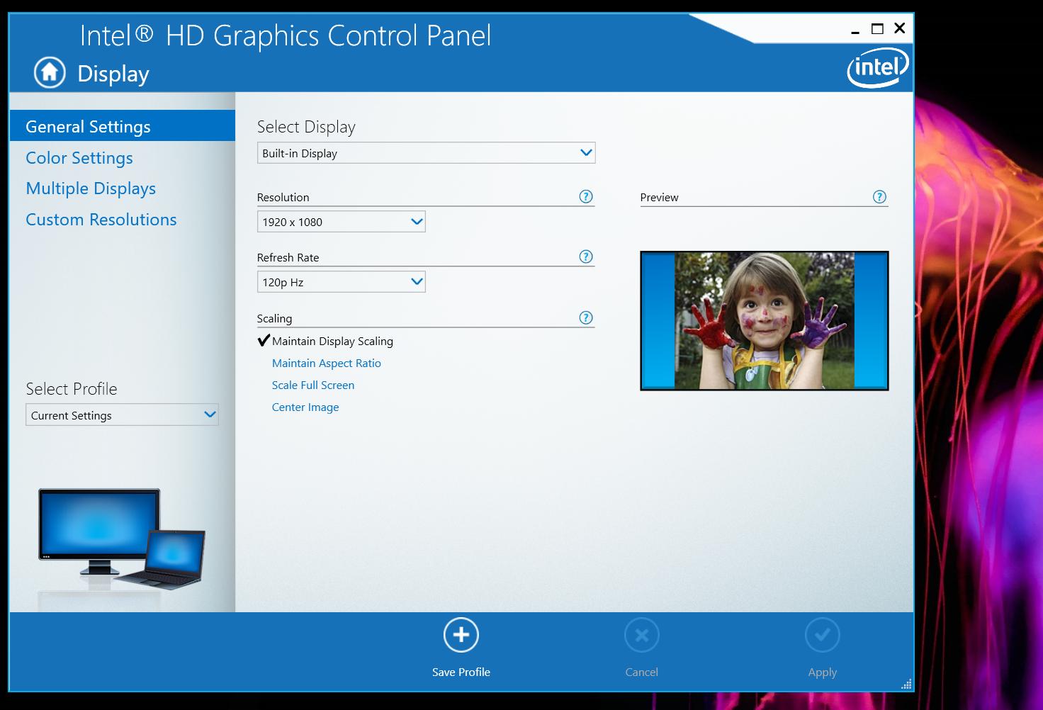Select Maintain Aspect Ratio scaling

click(x=327, y=363)
